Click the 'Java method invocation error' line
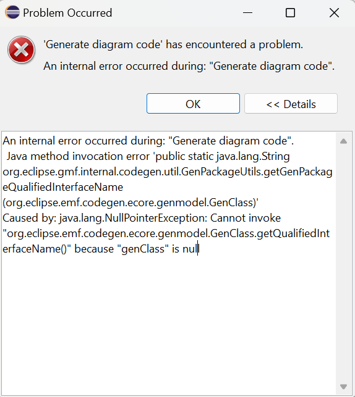Screen dimensions: 355x397 coord(148,156)
